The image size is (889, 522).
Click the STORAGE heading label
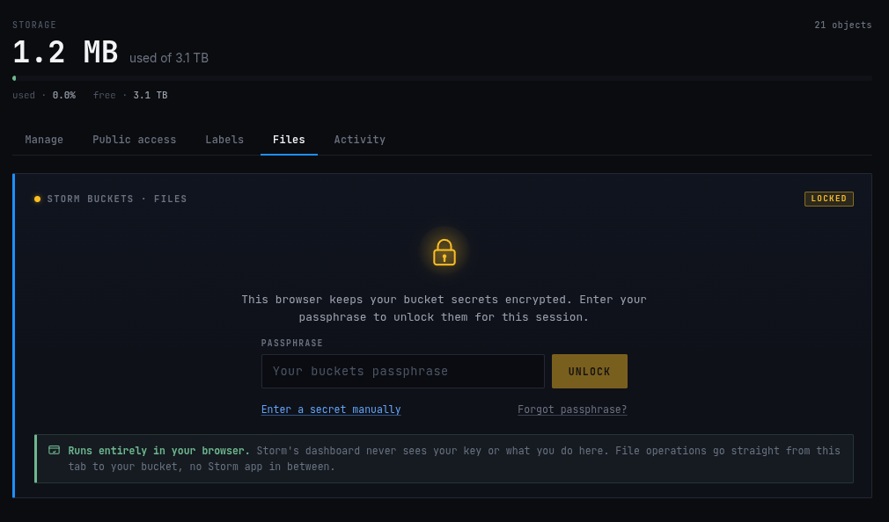34,25
